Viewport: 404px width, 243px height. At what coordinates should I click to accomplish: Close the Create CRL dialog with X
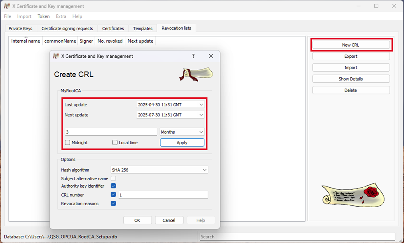(211, 56)
